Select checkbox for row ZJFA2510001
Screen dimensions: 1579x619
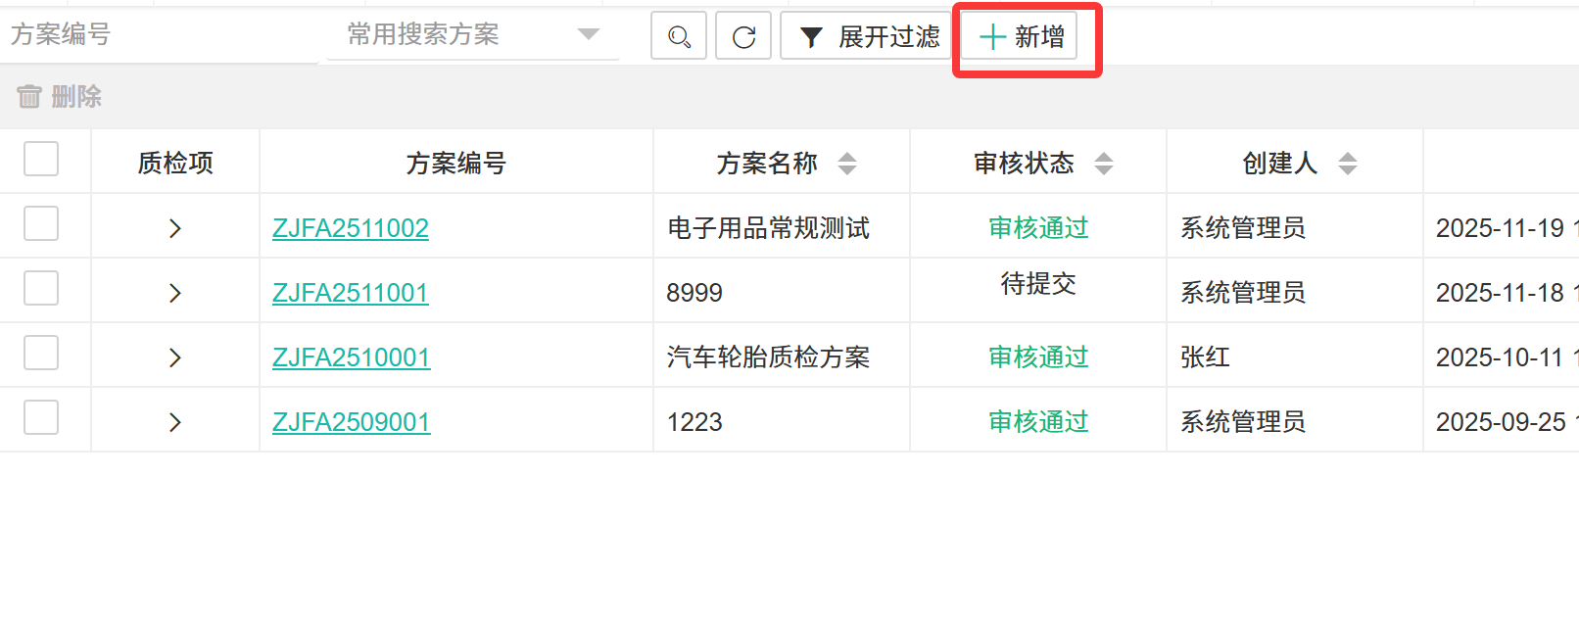coord(41,353)
